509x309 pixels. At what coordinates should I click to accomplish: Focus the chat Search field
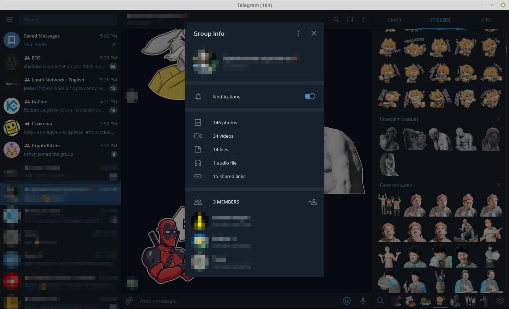tap(68, 19)
